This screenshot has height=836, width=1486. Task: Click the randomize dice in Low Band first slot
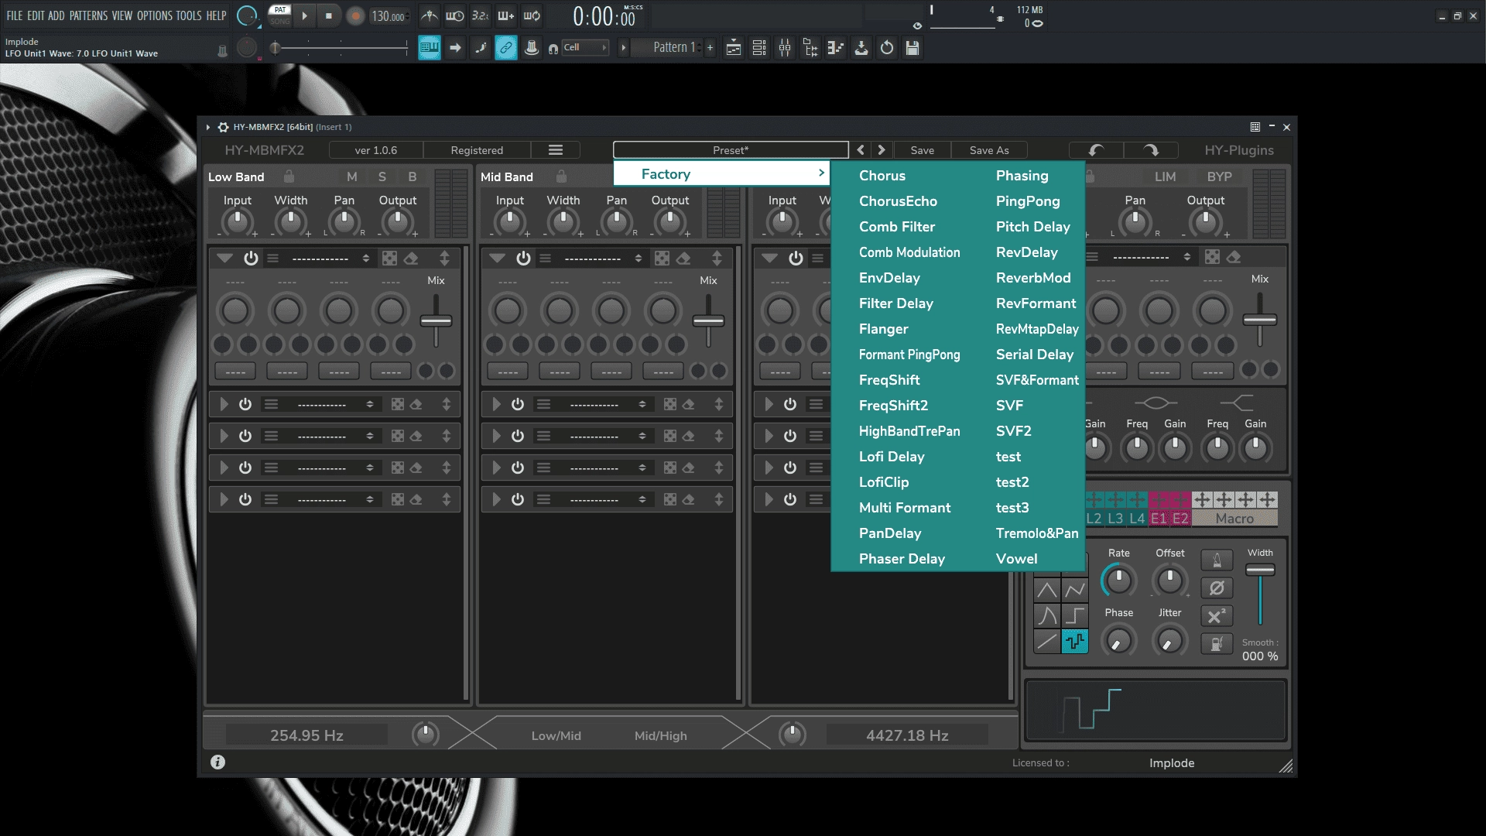tap(389, 258)
